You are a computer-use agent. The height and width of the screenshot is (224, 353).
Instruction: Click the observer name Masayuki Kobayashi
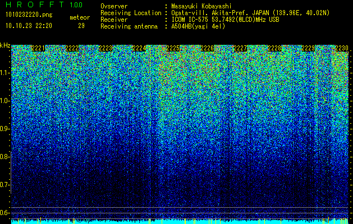(x=201, y=6)
